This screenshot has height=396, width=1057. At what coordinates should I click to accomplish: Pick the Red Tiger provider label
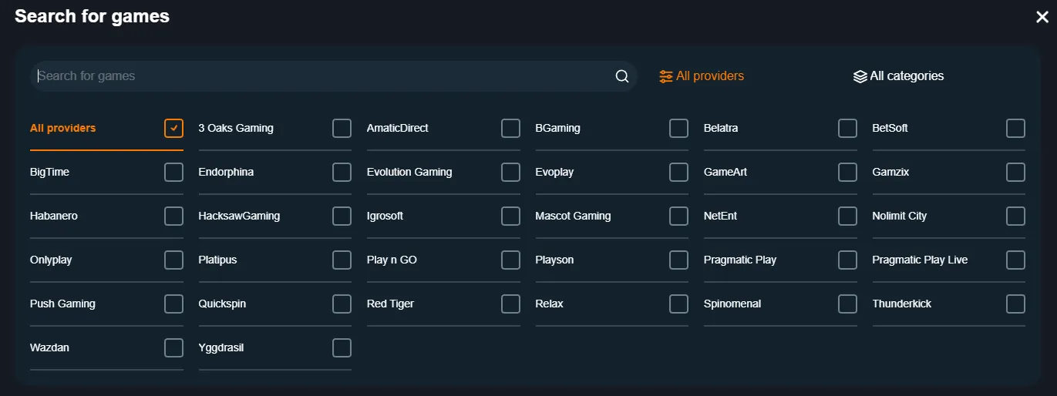coord(390,304)
